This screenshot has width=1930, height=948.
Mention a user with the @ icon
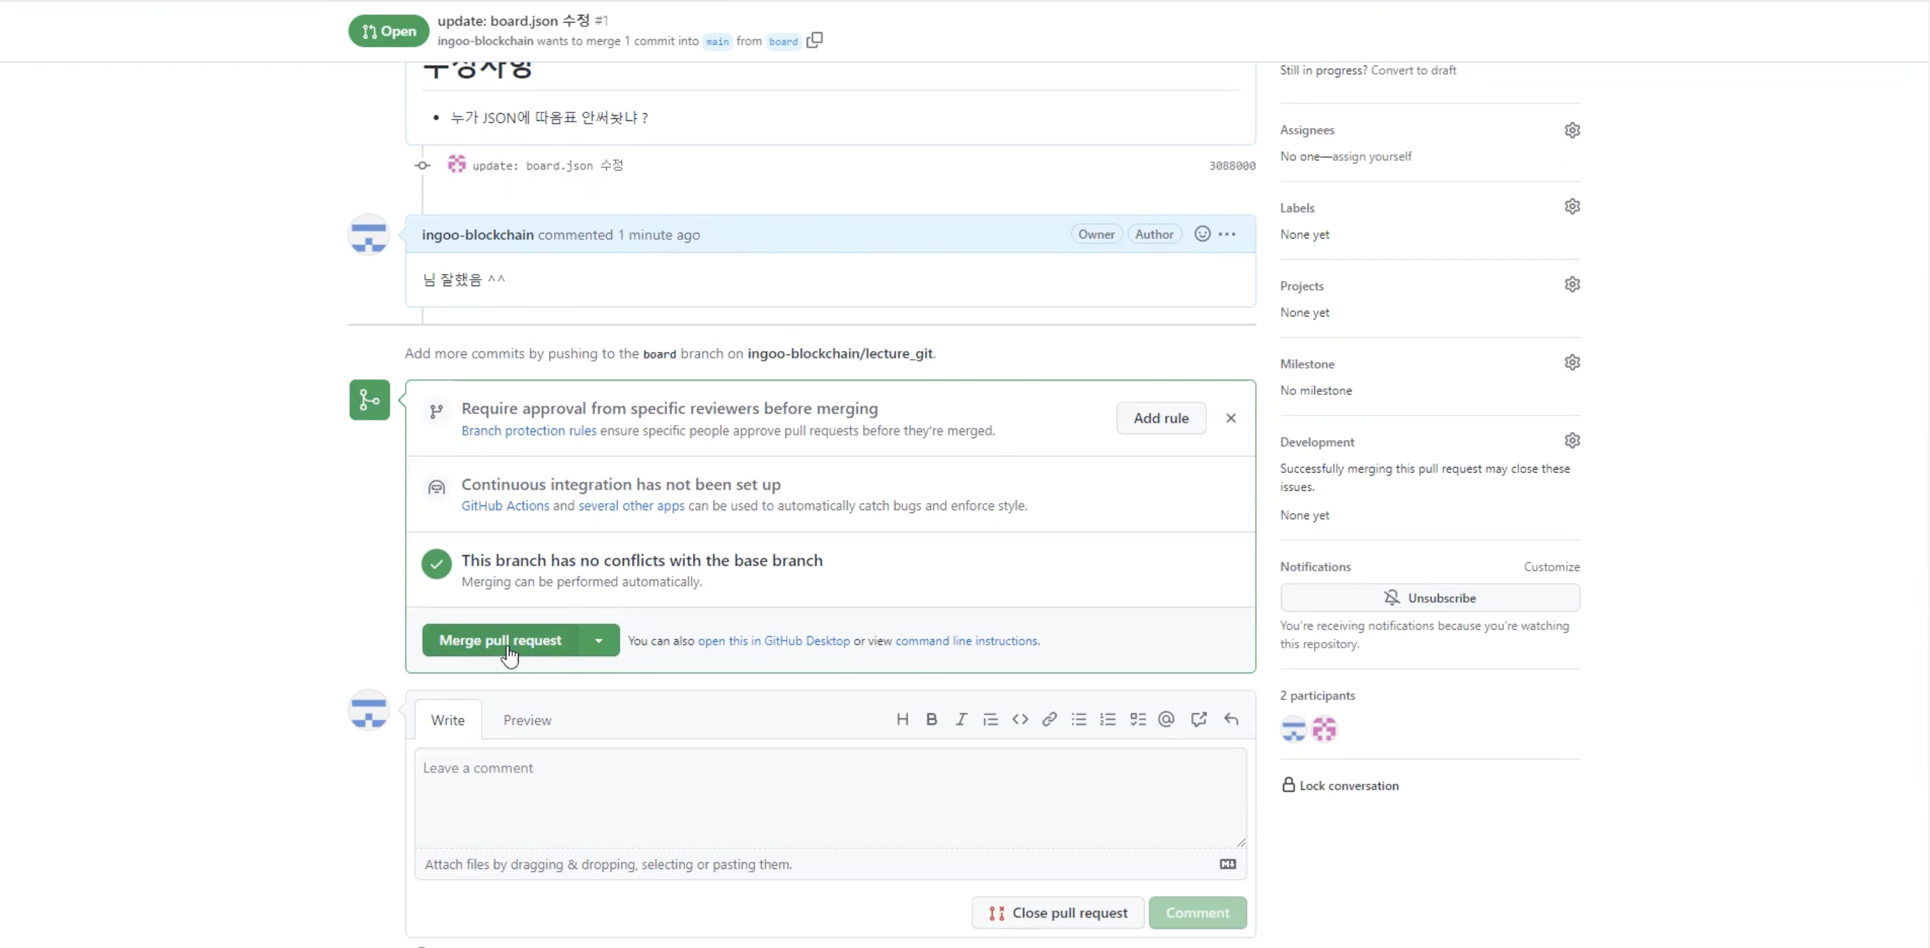pos(1166,720)
